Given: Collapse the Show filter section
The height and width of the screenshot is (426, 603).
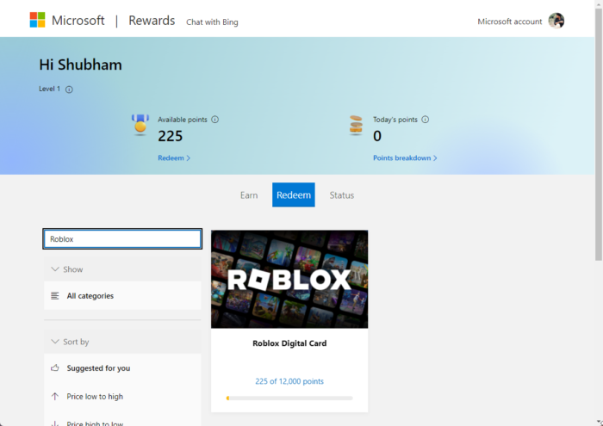Looking at the screenshot, I should click(55, 269).
